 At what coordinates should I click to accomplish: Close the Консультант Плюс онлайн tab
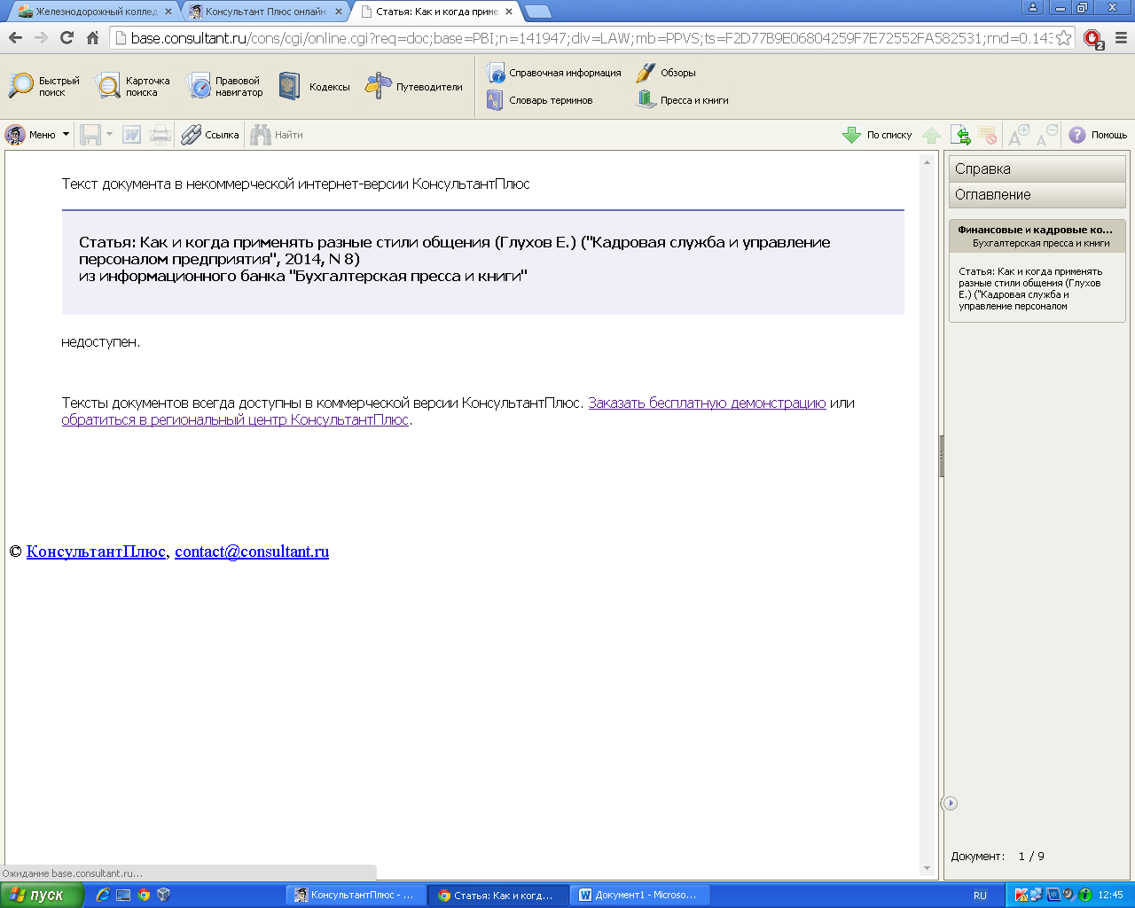pos(339,12)
